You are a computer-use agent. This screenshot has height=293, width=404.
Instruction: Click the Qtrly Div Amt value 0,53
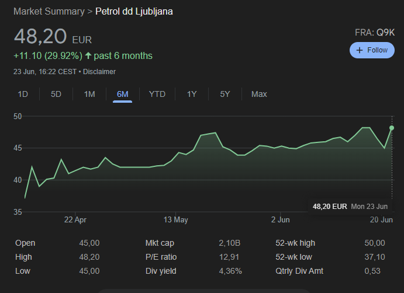(x=372, y=271)
